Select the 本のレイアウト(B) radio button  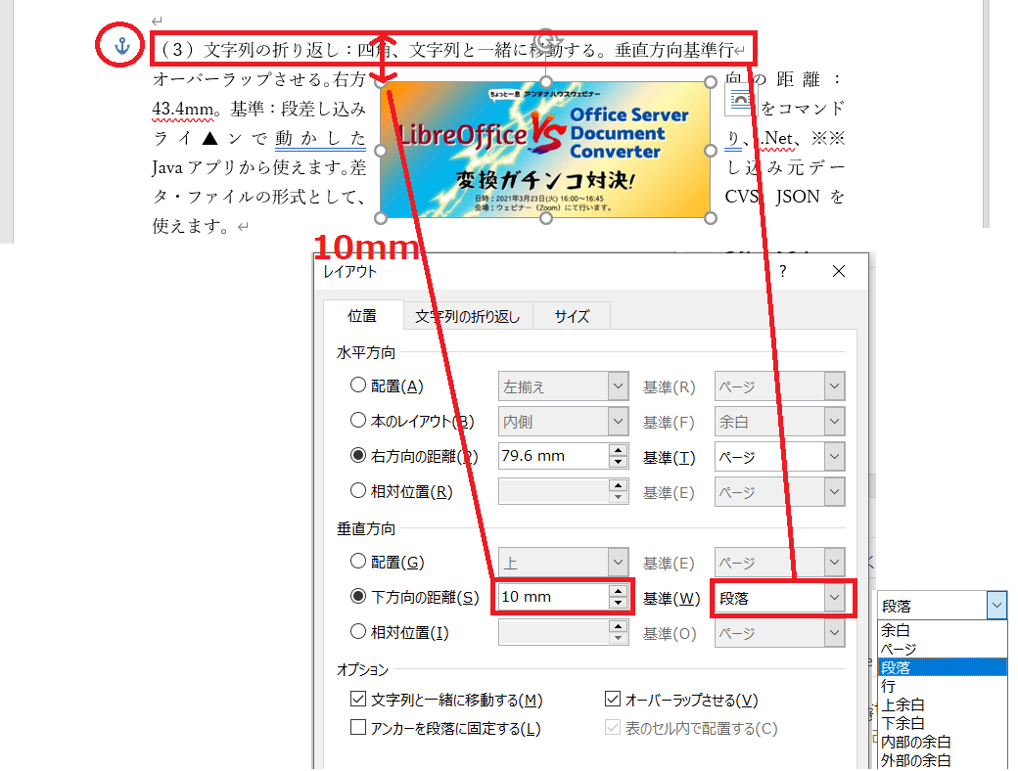pyautogui.click(x=358, y=421)
